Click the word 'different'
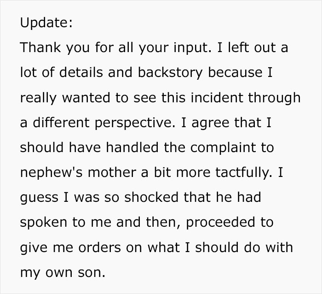The width and height of the screenshot is (322, 294). tap(64, 123)
